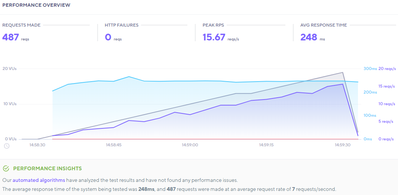This screenshot has height=195, width=398.
Task: Select the HTTP Failures zero value
Action: click(108, 37)
